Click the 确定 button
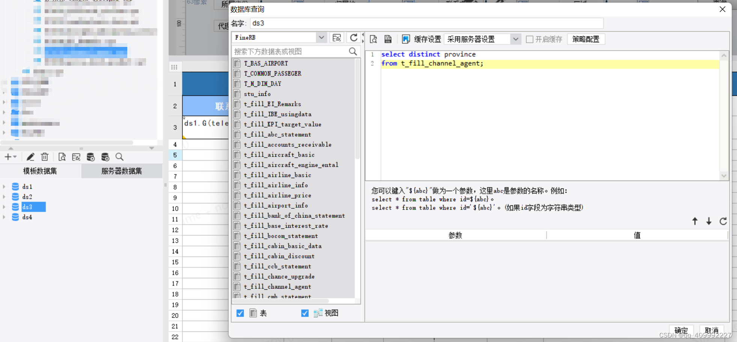The width and height of the screenshot is (737, 342). [681, 330]
